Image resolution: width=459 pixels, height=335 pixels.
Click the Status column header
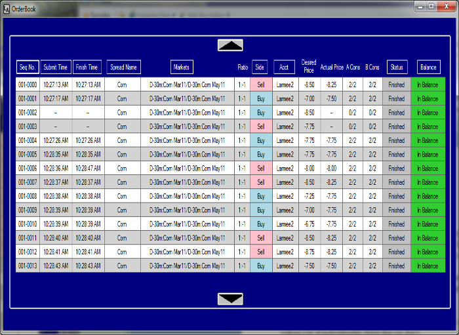point(397,67)
